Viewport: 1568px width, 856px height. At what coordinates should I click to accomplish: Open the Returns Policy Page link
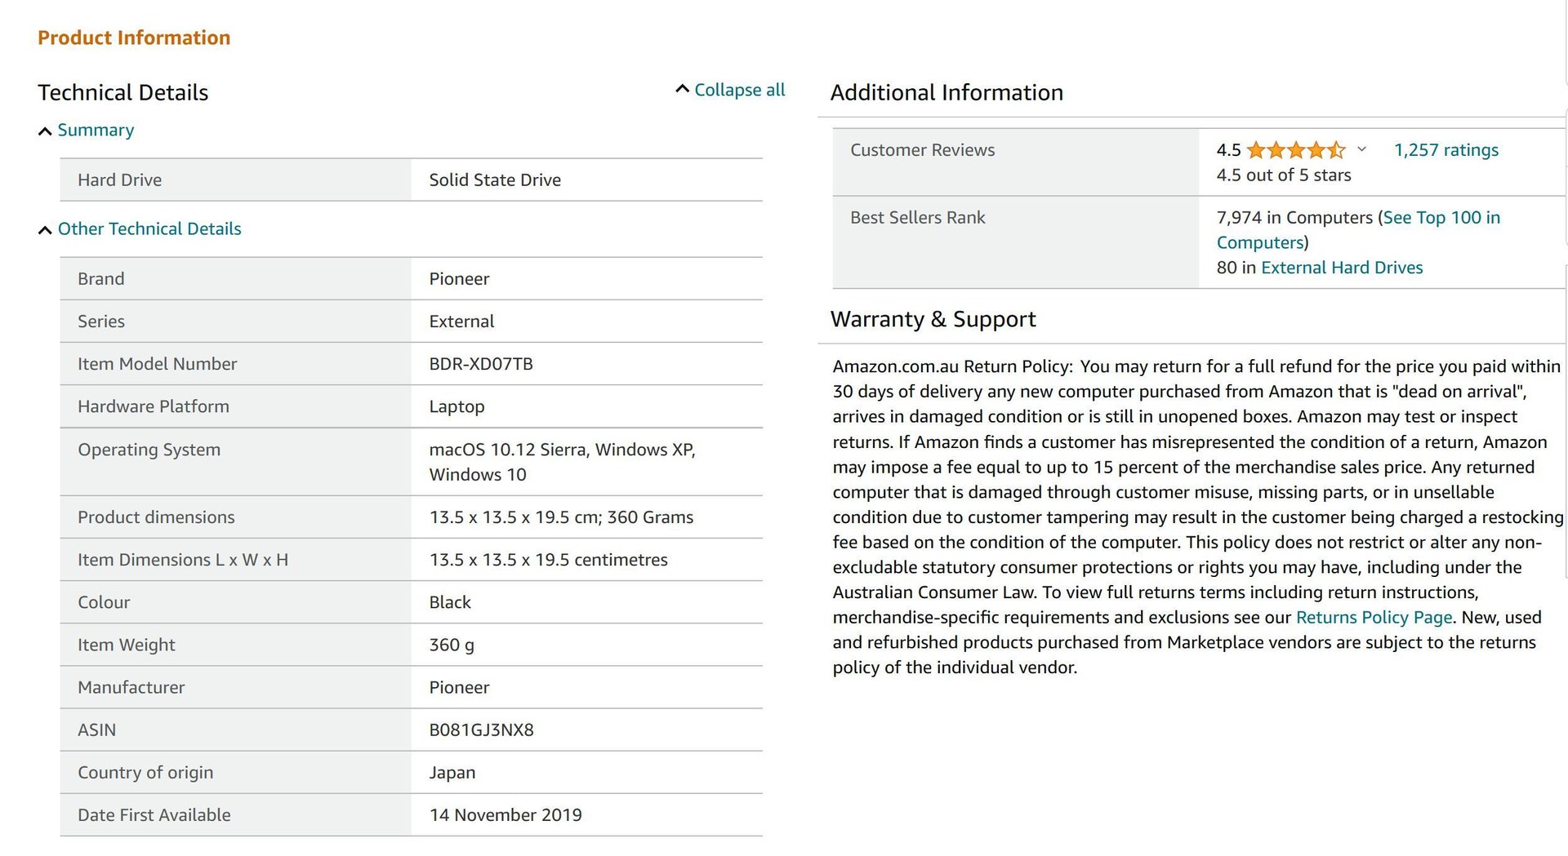(1374, 618)
